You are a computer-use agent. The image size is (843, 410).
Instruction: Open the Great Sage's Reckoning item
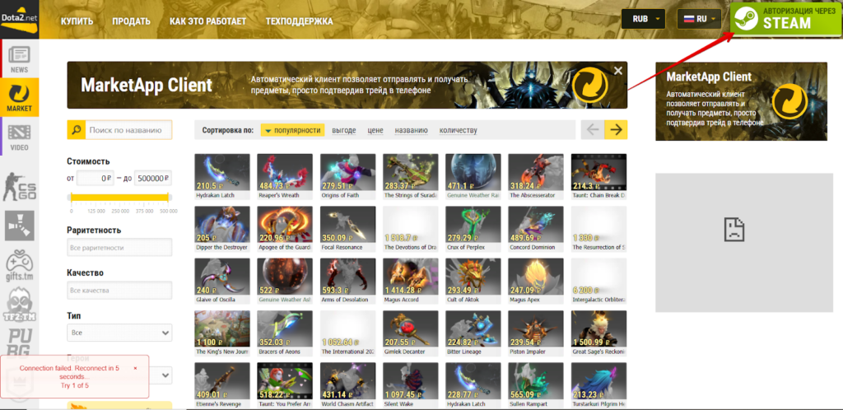click(599, 333)
